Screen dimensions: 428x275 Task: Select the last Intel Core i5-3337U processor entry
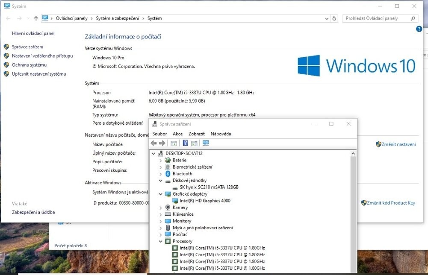click(222, 268)
